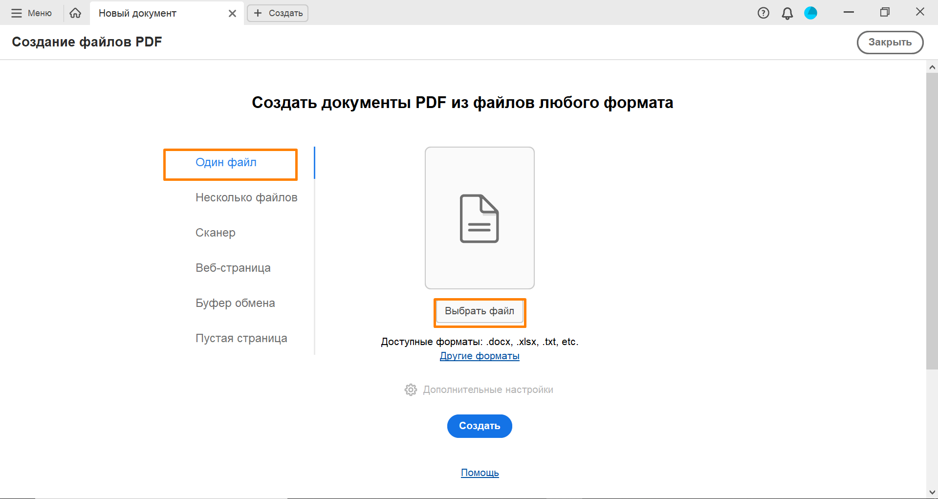Select Пустая страница option
Image resolution: width=938 pixels, height=499 pixels.
point(241,338)
